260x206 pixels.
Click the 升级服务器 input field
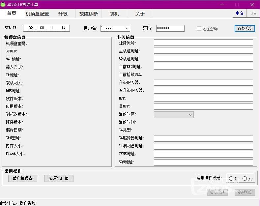(x=203, y=82)
